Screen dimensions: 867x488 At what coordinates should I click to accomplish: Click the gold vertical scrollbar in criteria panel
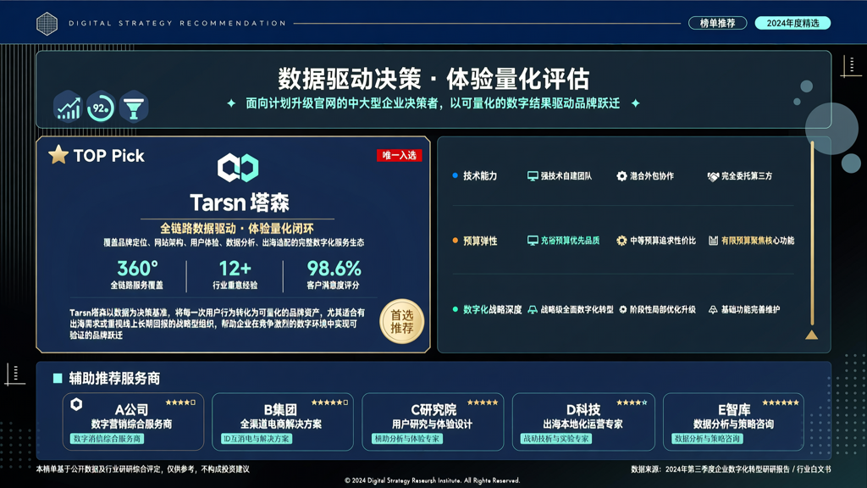[x=812, y=233]
